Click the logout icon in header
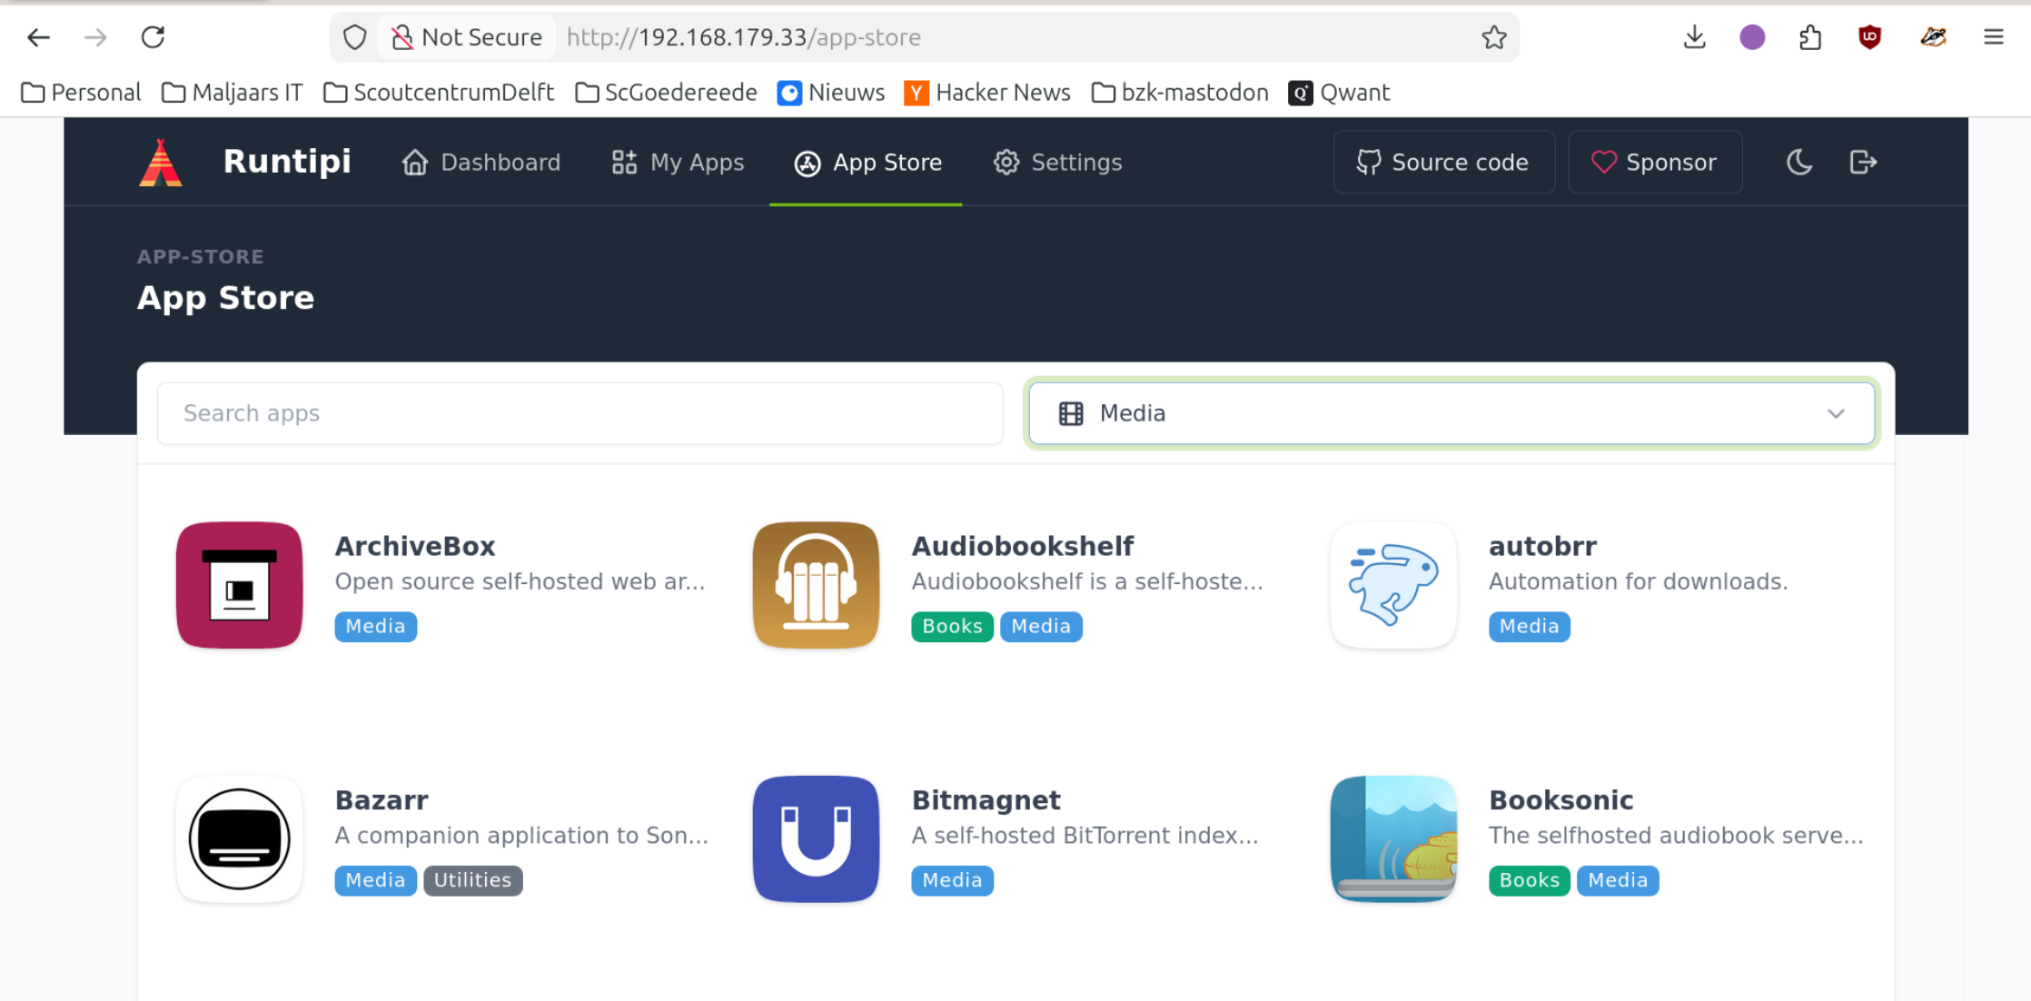 point(1863,163)
